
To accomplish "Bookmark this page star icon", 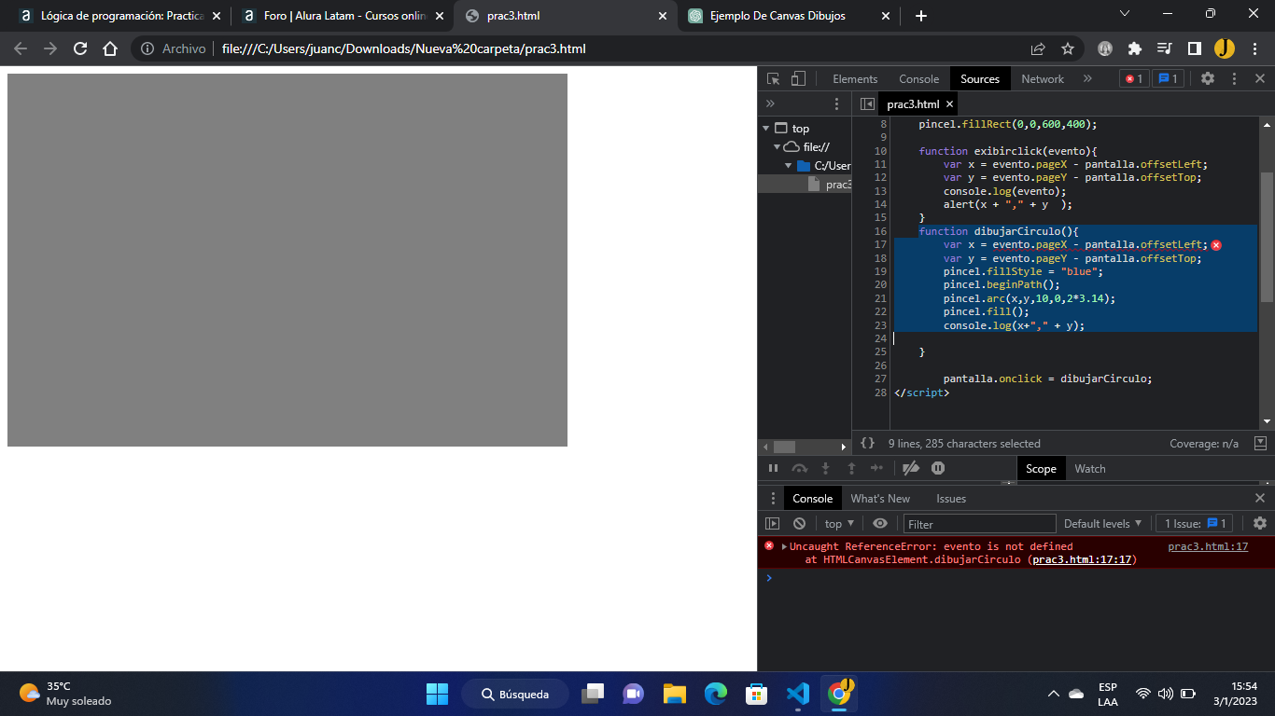I will point(1068,48).
